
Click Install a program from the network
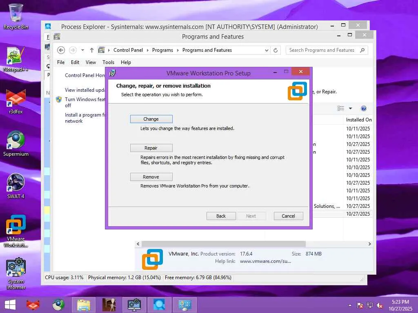pyautogui.click(x=85, y=118)
